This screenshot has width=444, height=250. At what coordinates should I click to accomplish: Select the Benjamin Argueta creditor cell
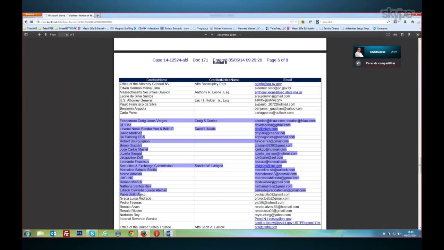pos(157,109)
